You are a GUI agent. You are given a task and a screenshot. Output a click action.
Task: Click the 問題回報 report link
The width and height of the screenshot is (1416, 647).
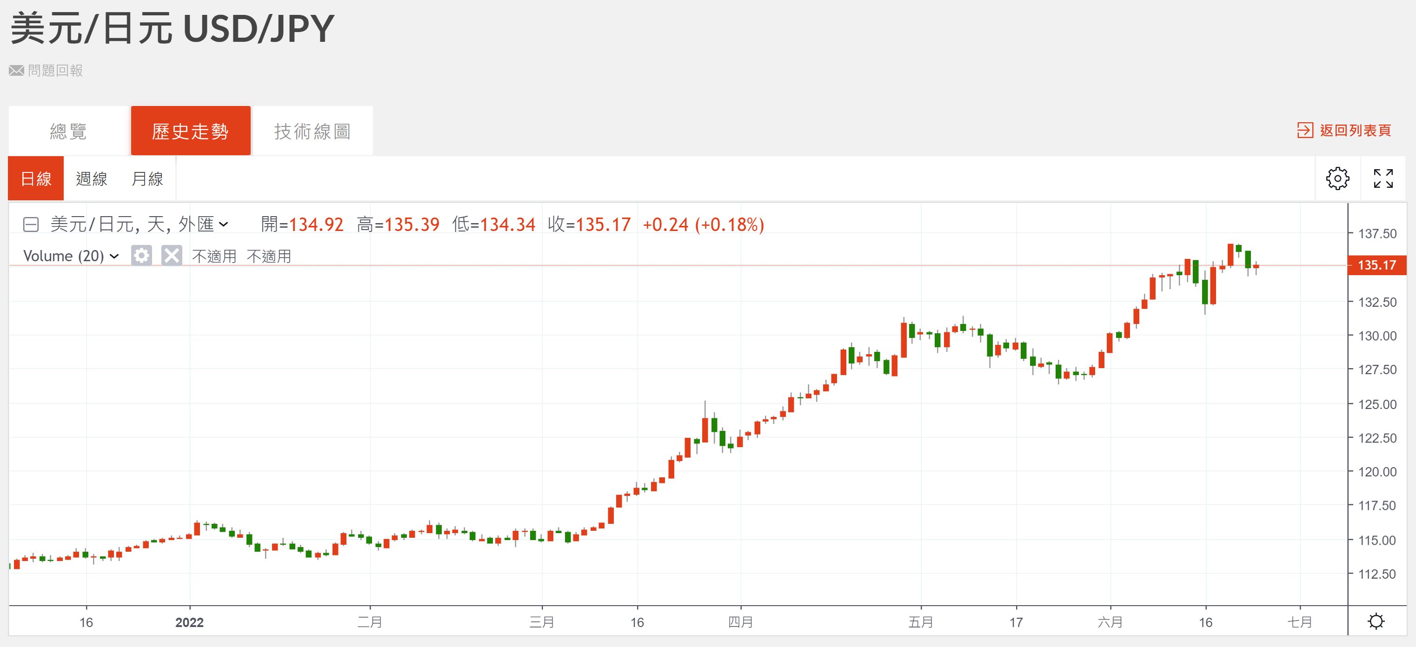pyautogui.click(x=55, y=70)
